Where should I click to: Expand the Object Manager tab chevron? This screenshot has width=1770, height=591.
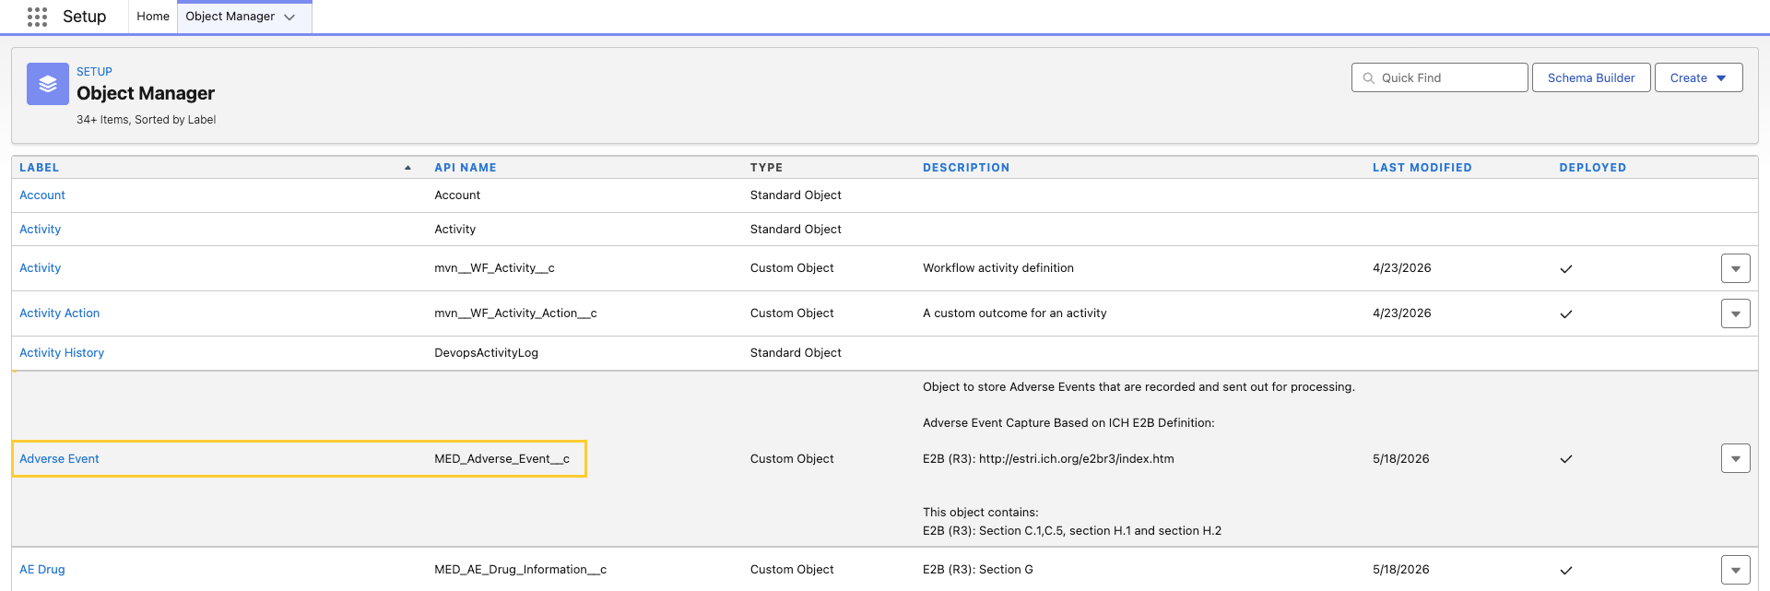pyautogui.click(x=289, y=18)
